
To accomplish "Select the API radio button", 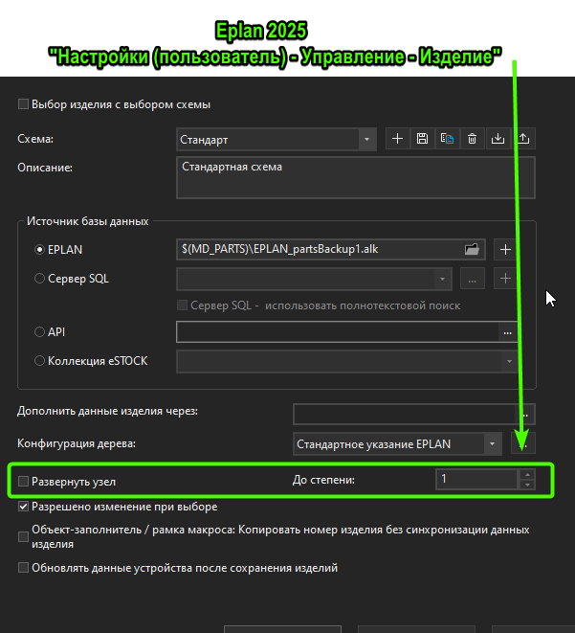I will click(39, 332).
